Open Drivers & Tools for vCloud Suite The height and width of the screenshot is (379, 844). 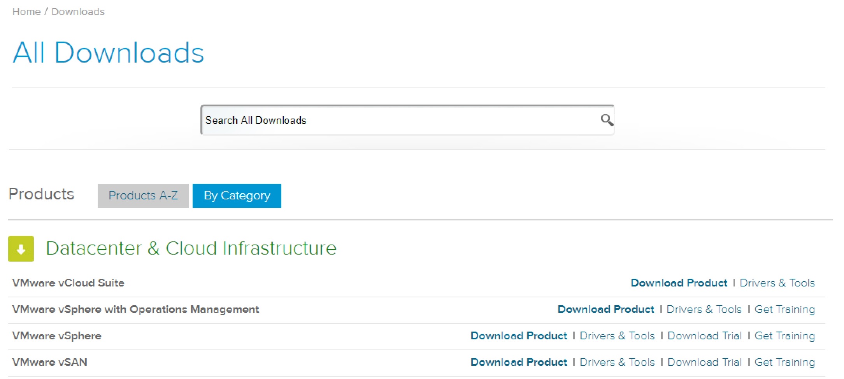pos(777,283)
